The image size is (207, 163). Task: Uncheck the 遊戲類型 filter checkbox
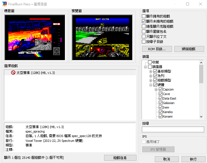click(x=155, y=80)
